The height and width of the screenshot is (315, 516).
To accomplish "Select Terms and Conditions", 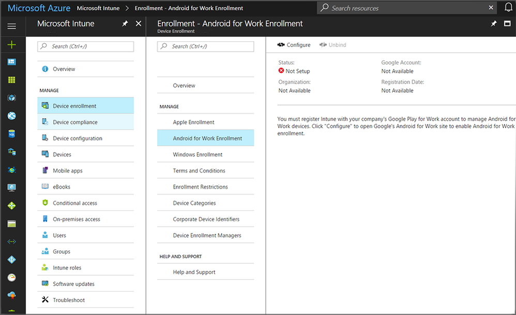I will click(198, 170).
